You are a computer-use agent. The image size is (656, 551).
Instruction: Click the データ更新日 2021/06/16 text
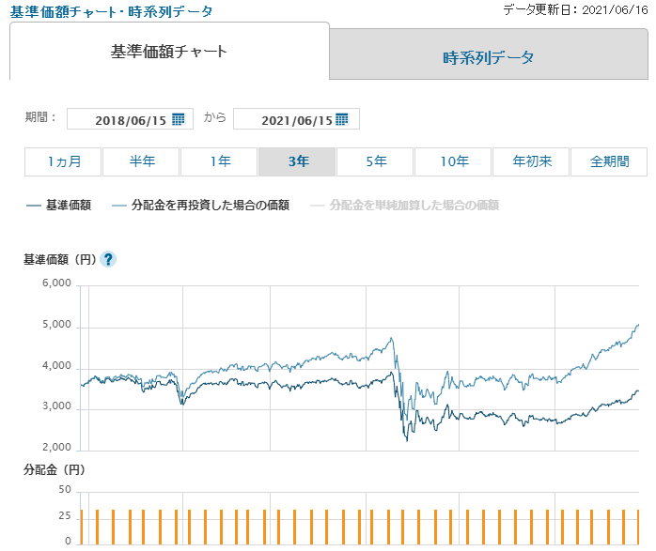pos(575,9)
